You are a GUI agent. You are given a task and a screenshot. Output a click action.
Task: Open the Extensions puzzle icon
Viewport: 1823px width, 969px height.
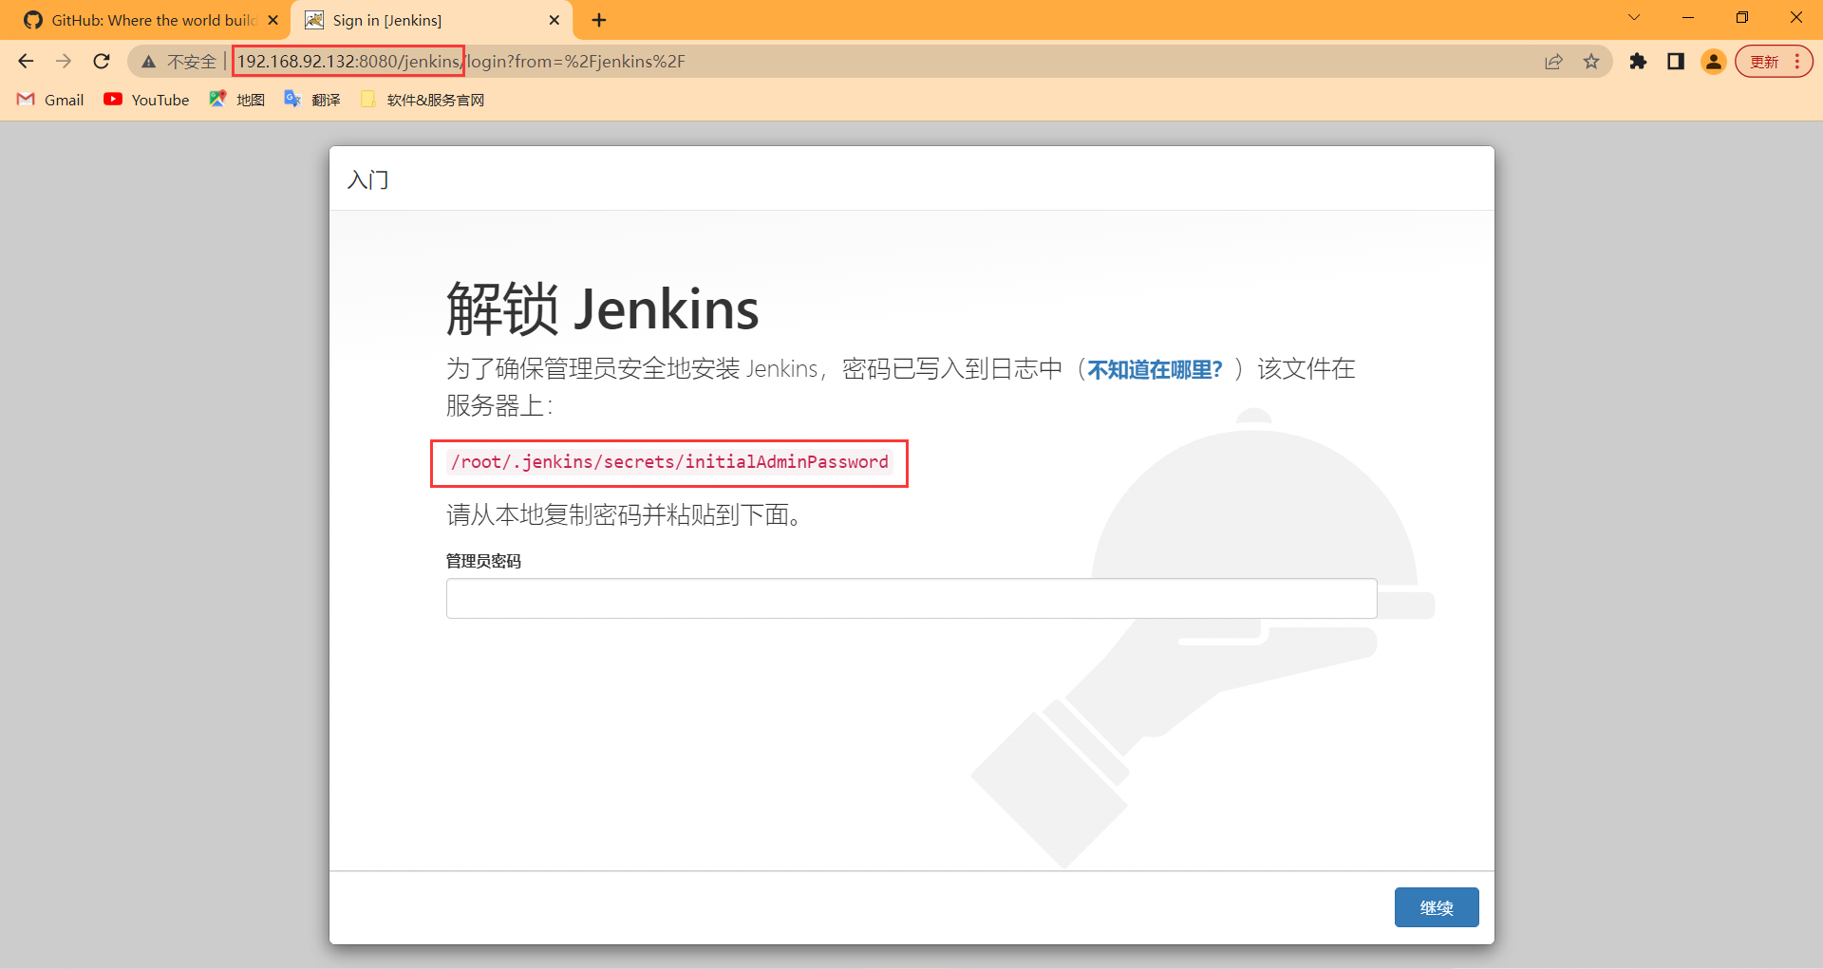[x=1638, y=62]
